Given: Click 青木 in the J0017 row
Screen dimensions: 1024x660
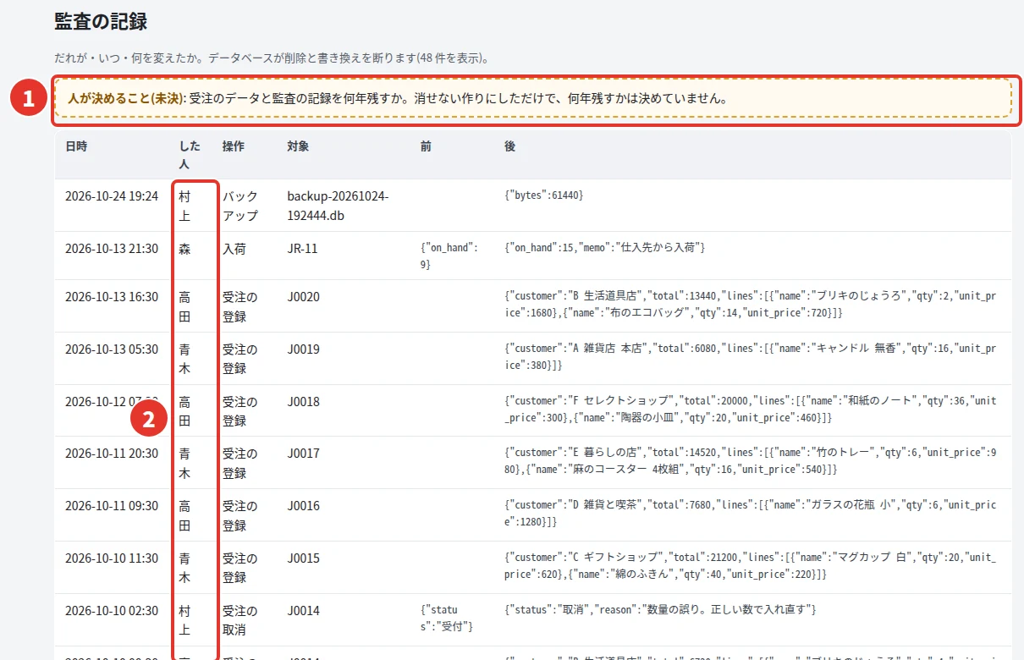Looking at the screenshot, I should coord(184,464).
